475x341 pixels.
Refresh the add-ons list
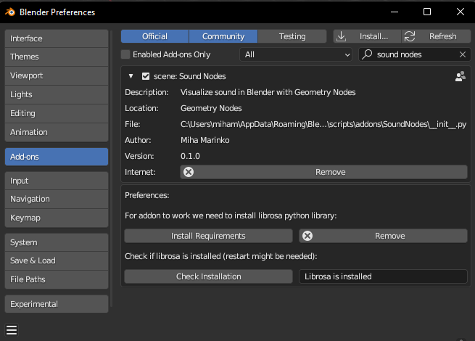click(x=437, y=36)
